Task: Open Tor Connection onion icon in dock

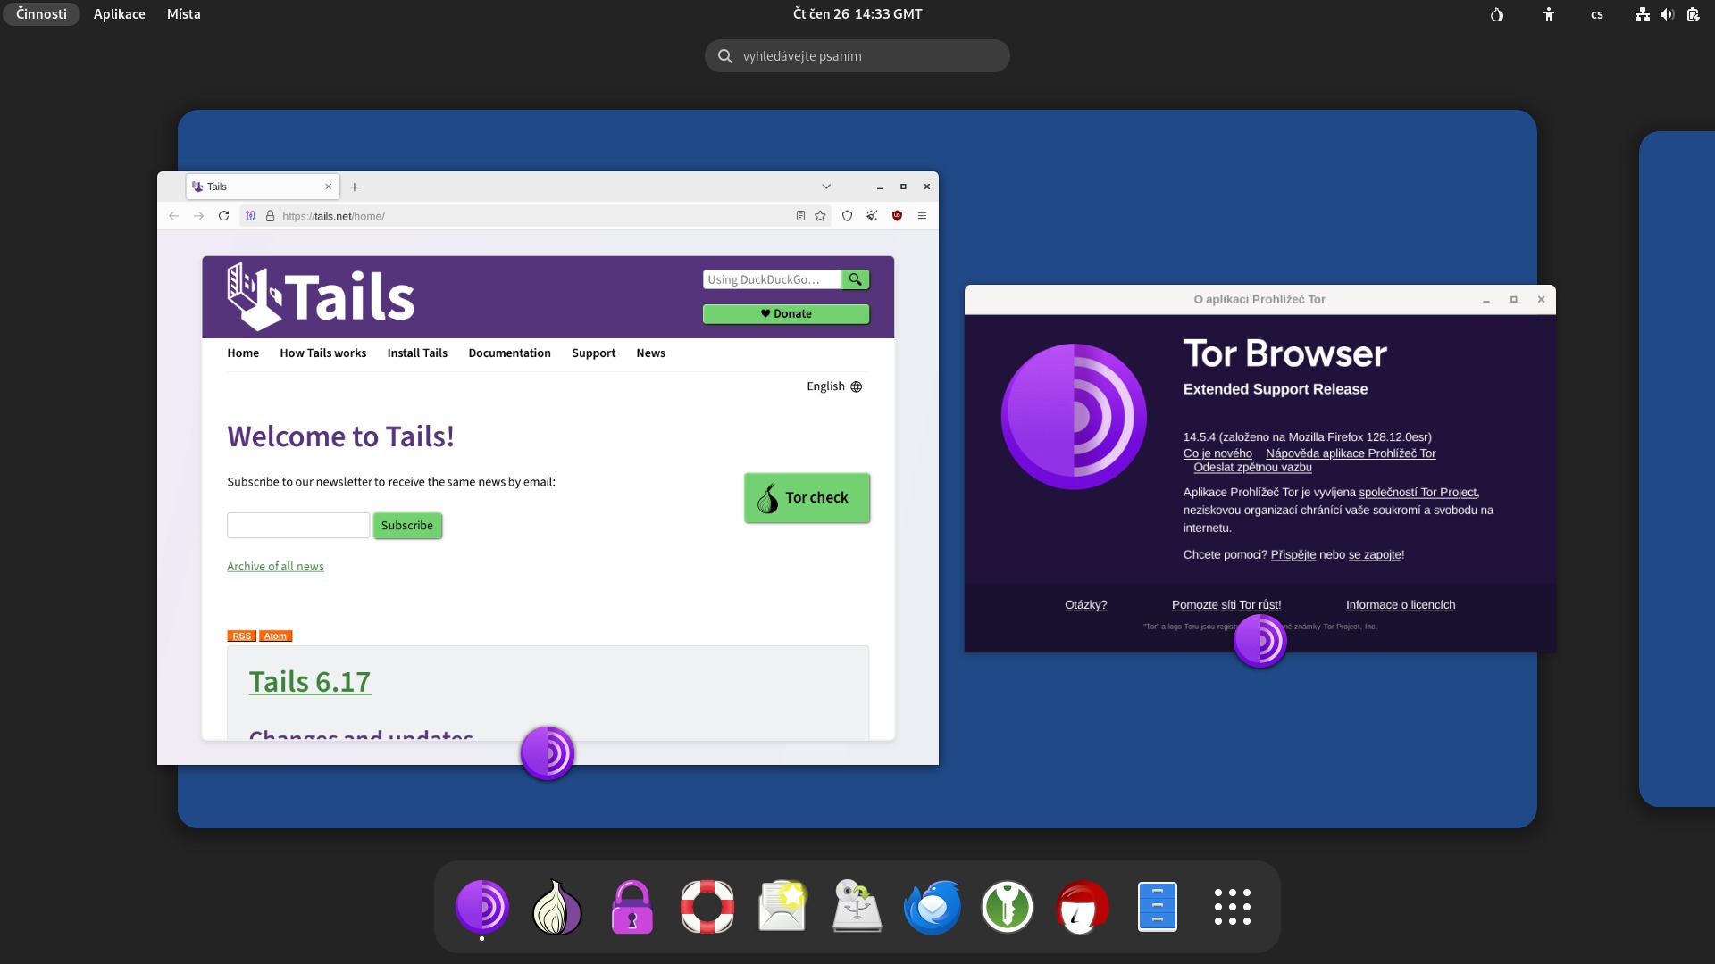Action: 557,907
